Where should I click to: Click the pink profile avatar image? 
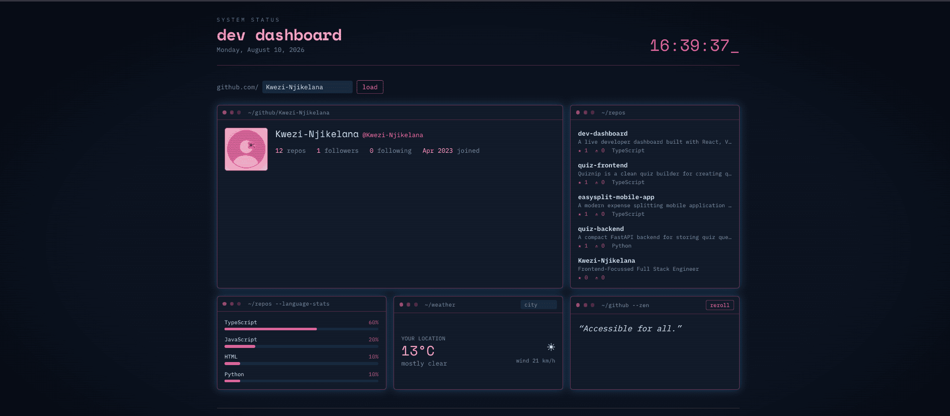point(246,149)
